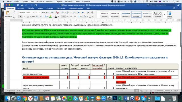Click the Bulleted list icon
The image size is (182, 102).
click(63, 12)
